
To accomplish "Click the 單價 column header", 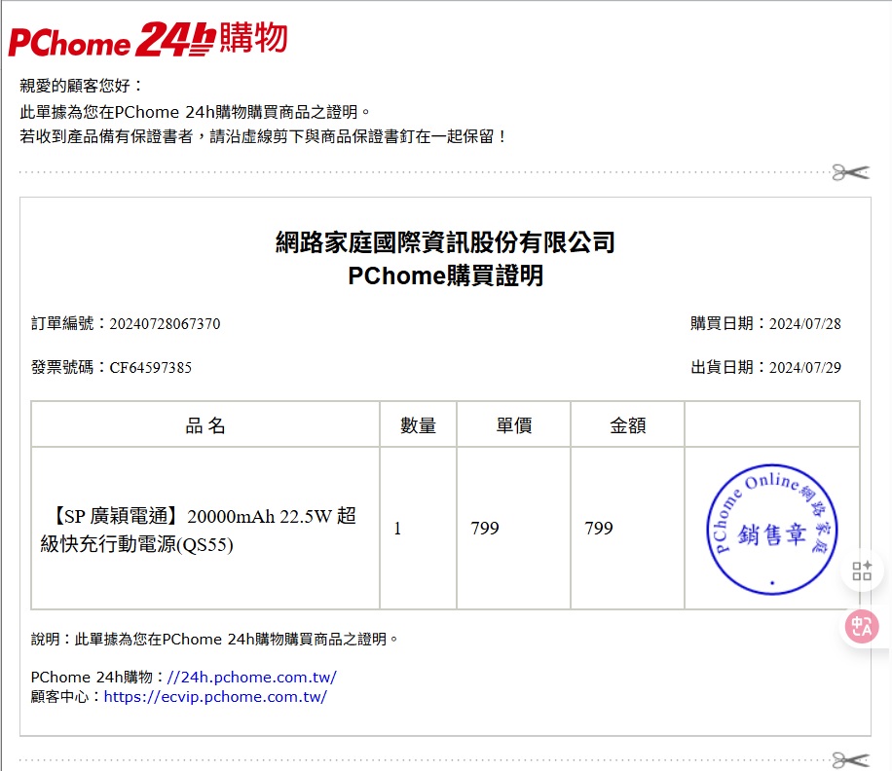I will (x=513, y=425).
